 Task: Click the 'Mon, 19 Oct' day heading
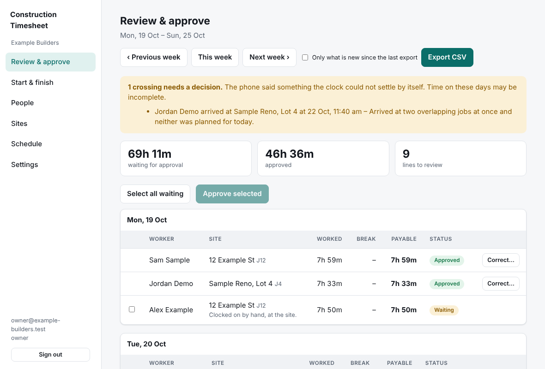tap(147, 220)
